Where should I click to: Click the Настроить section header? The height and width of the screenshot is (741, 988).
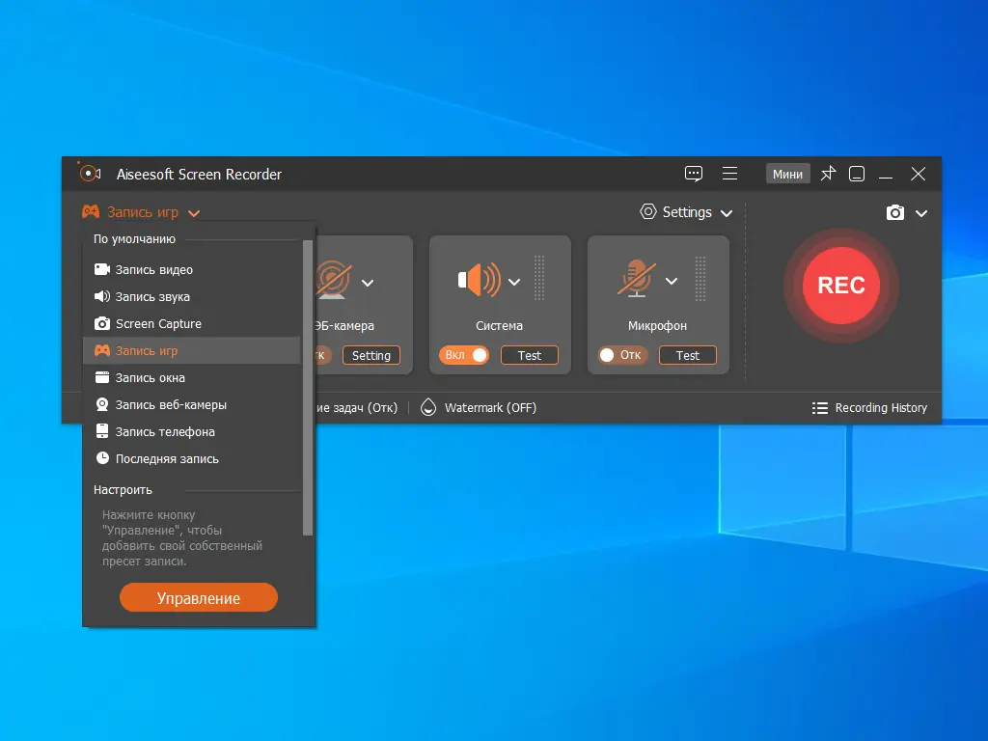pos(123,489)
